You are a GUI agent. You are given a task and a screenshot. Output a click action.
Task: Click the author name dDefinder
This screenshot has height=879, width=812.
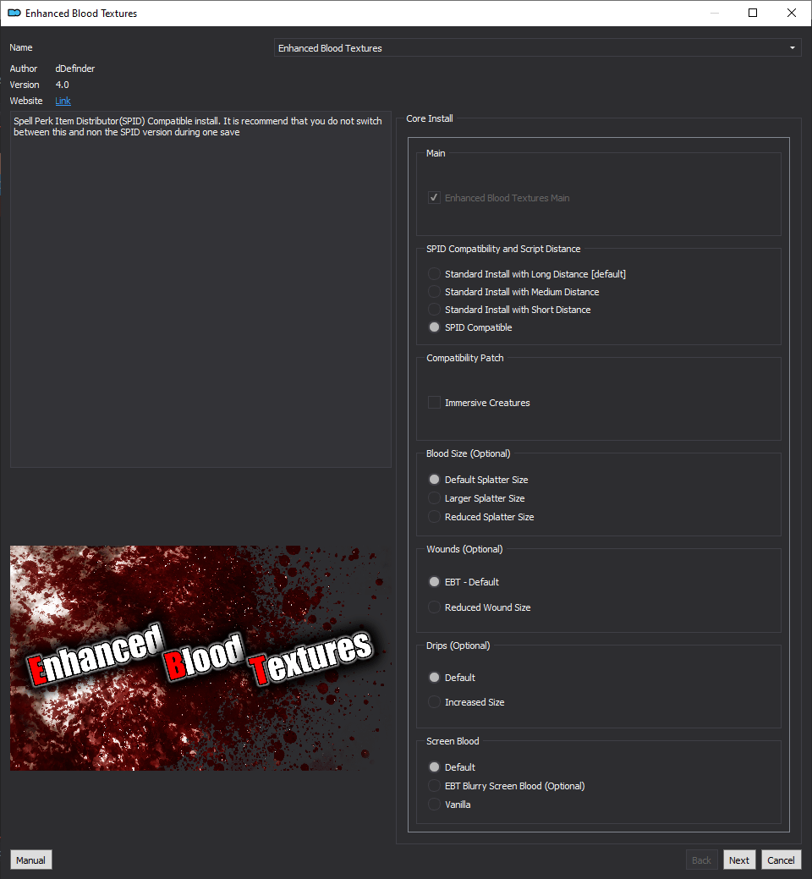(75, 69)
